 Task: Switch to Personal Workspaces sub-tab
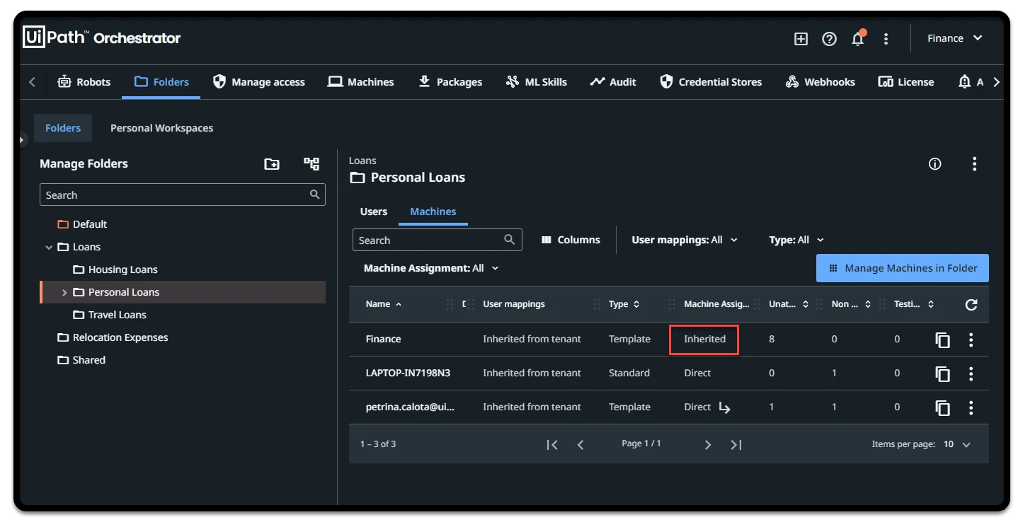pyautogui.click(x=161, y=128)
